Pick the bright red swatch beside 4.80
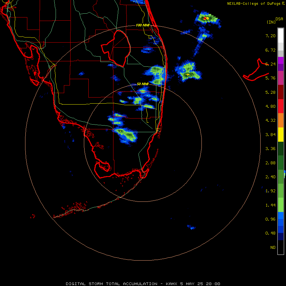The width and height of the screenshot is (286, 286). coord(281,106)
